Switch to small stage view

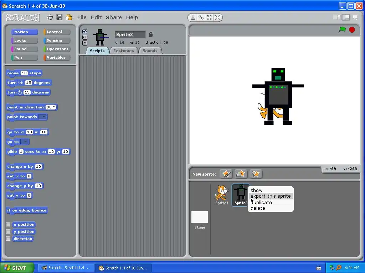(336, 17)
